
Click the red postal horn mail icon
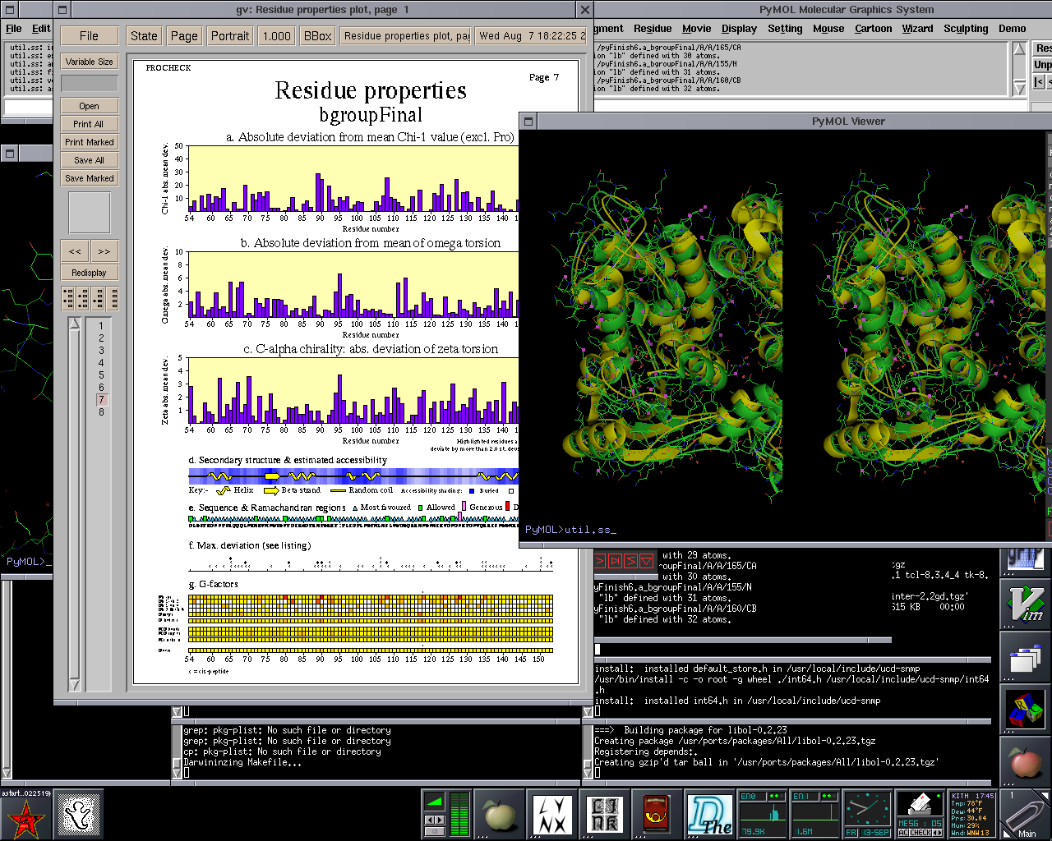[x=657, y=815]
